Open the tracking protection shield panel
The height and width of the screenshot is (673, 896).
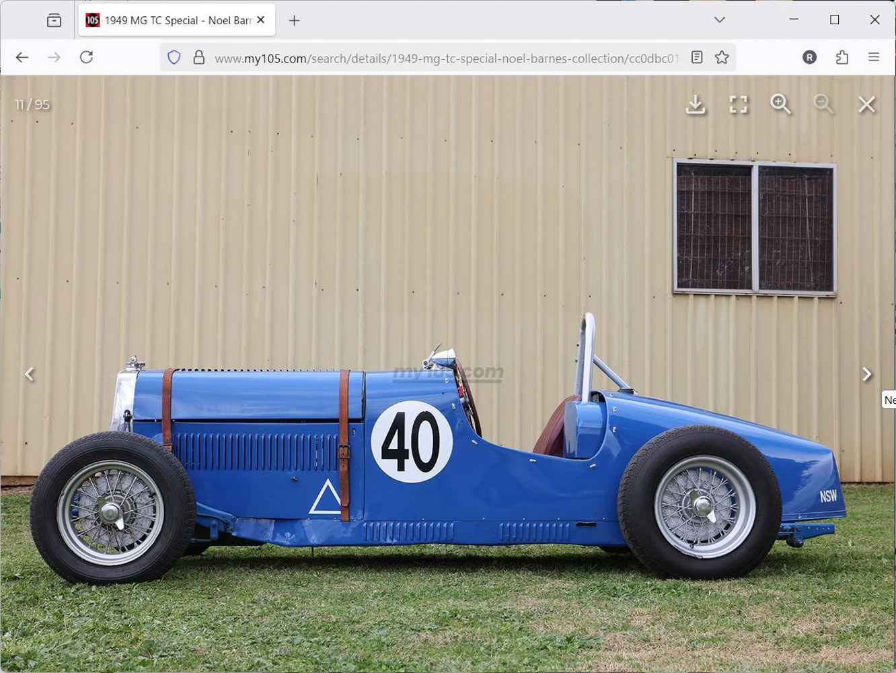[174, 58]
